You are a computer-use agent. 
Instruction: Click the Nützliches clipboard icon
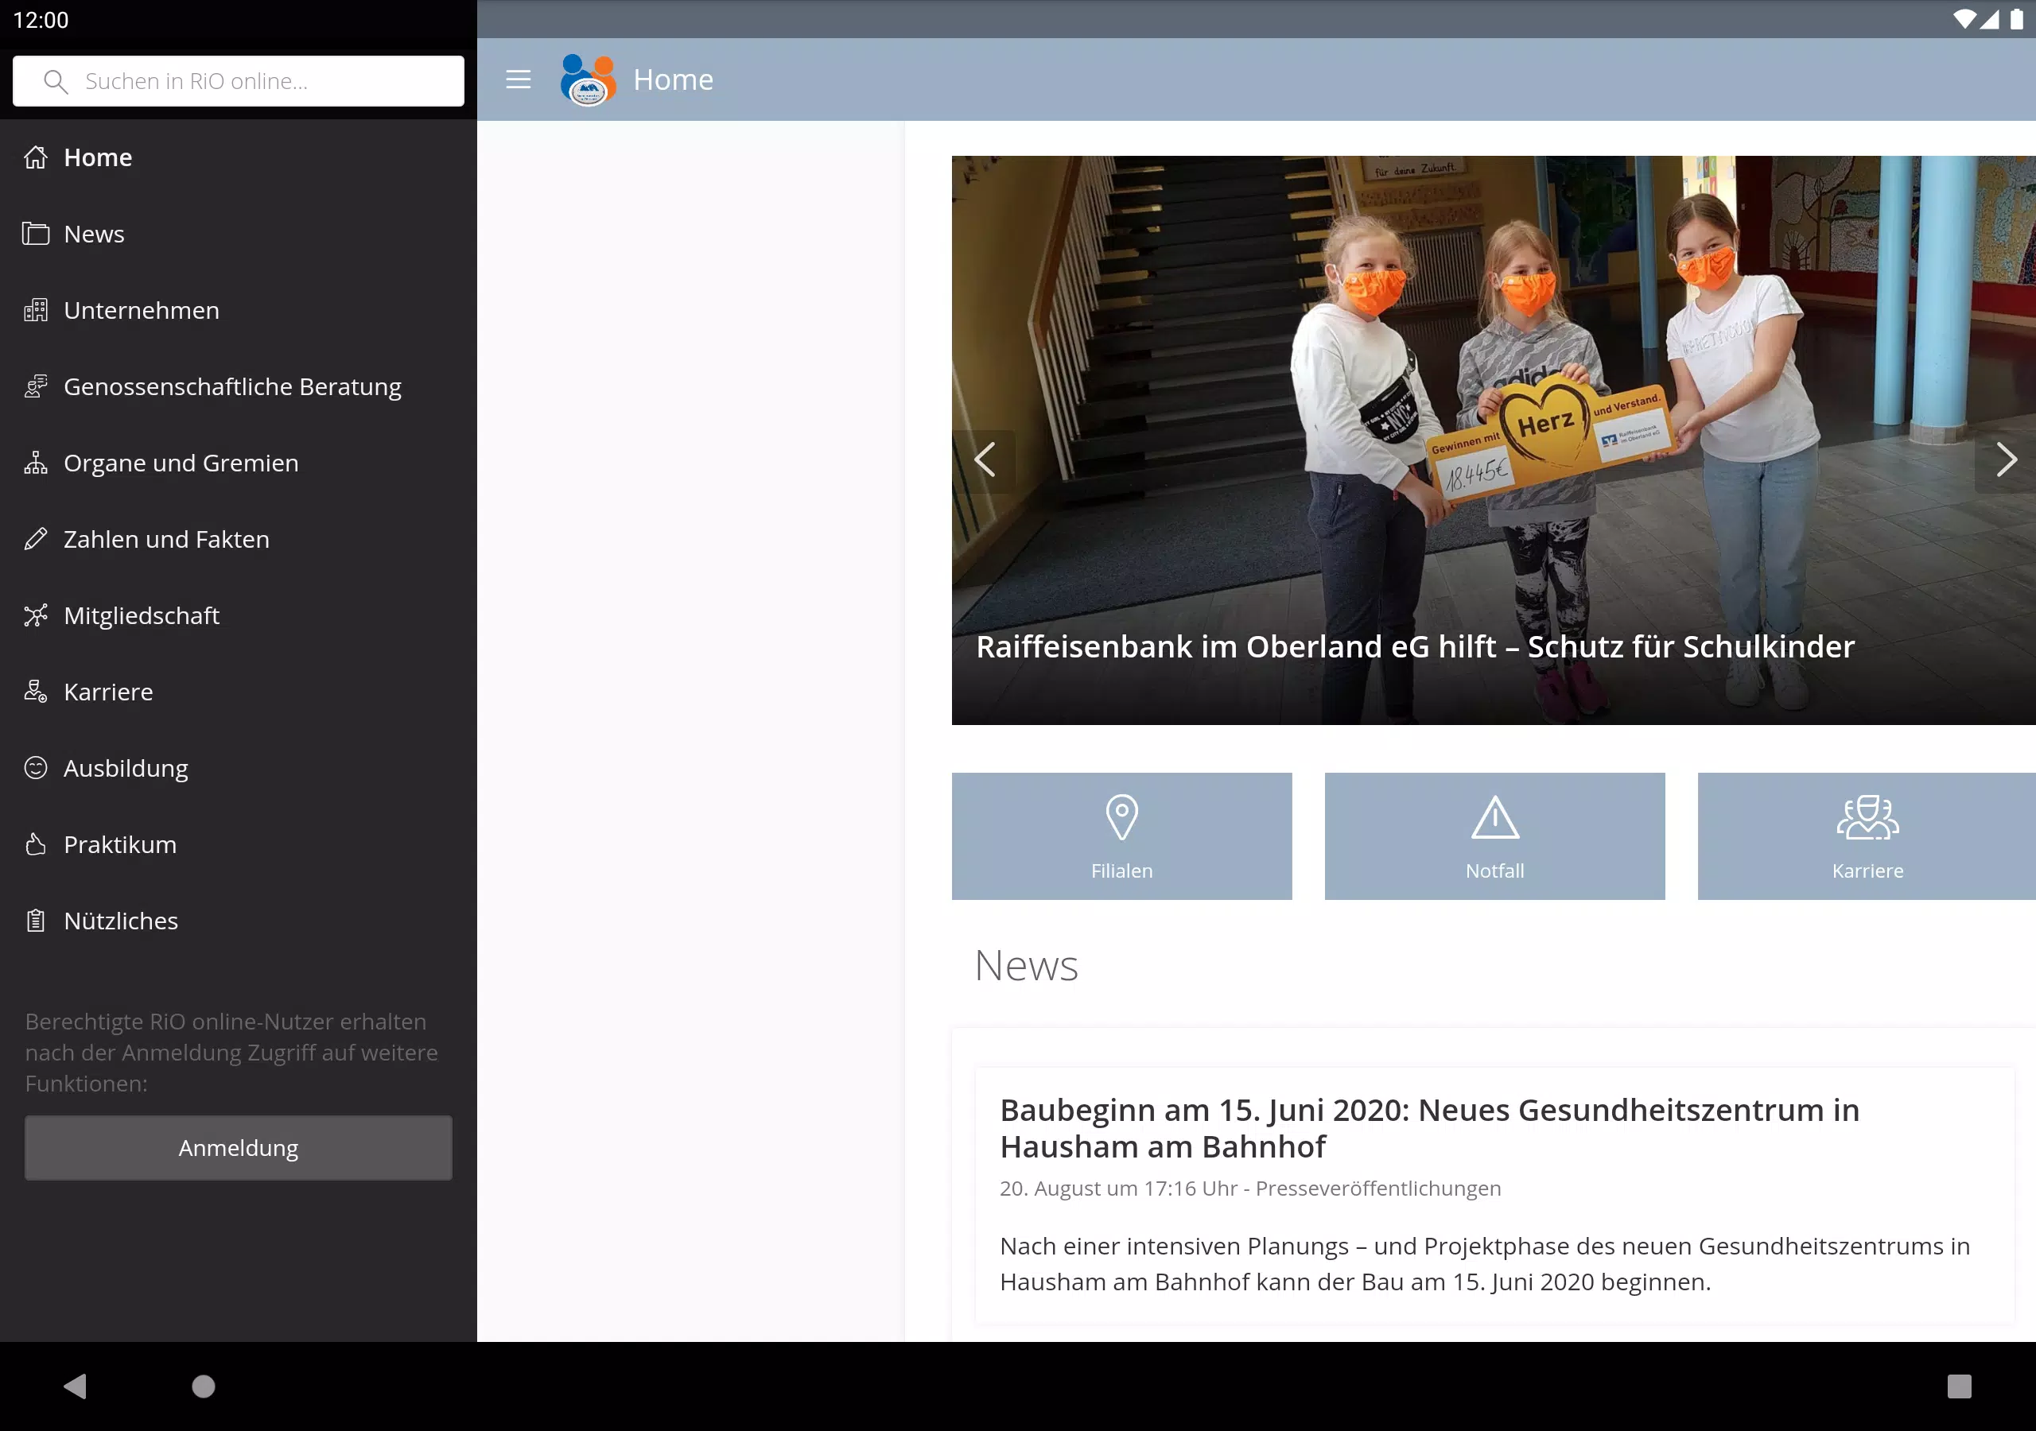point(36,921)
